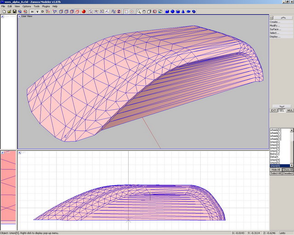
Task: Expand the Surface... rollout
Action: click(275, 29)
